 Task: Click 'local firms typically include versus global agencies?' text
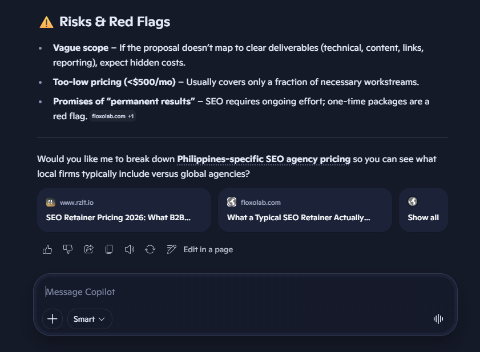(x=143, y=174)
